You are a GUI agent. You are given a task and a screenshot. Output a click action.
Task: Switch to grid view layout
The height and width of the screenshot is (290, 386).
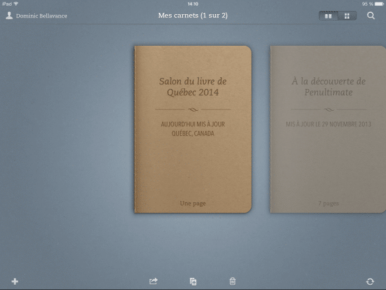tap(347, 15)
